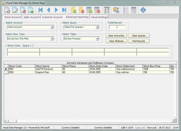Expand the Select Account dropdown
The image size is (181, 131).
(x=52, y=27)
